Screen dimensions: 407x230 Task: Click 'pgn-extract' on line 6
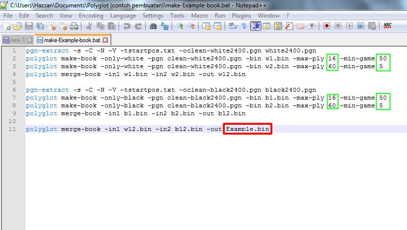[47, 90]
